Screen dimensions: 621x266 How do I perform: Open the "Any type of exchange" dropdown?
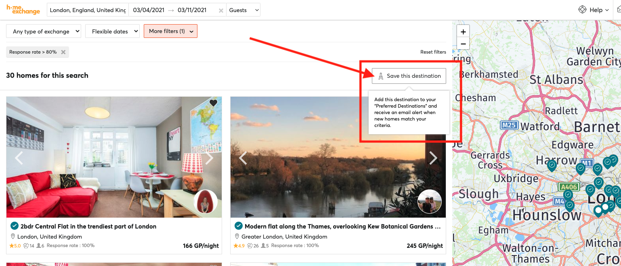point(43,31)
